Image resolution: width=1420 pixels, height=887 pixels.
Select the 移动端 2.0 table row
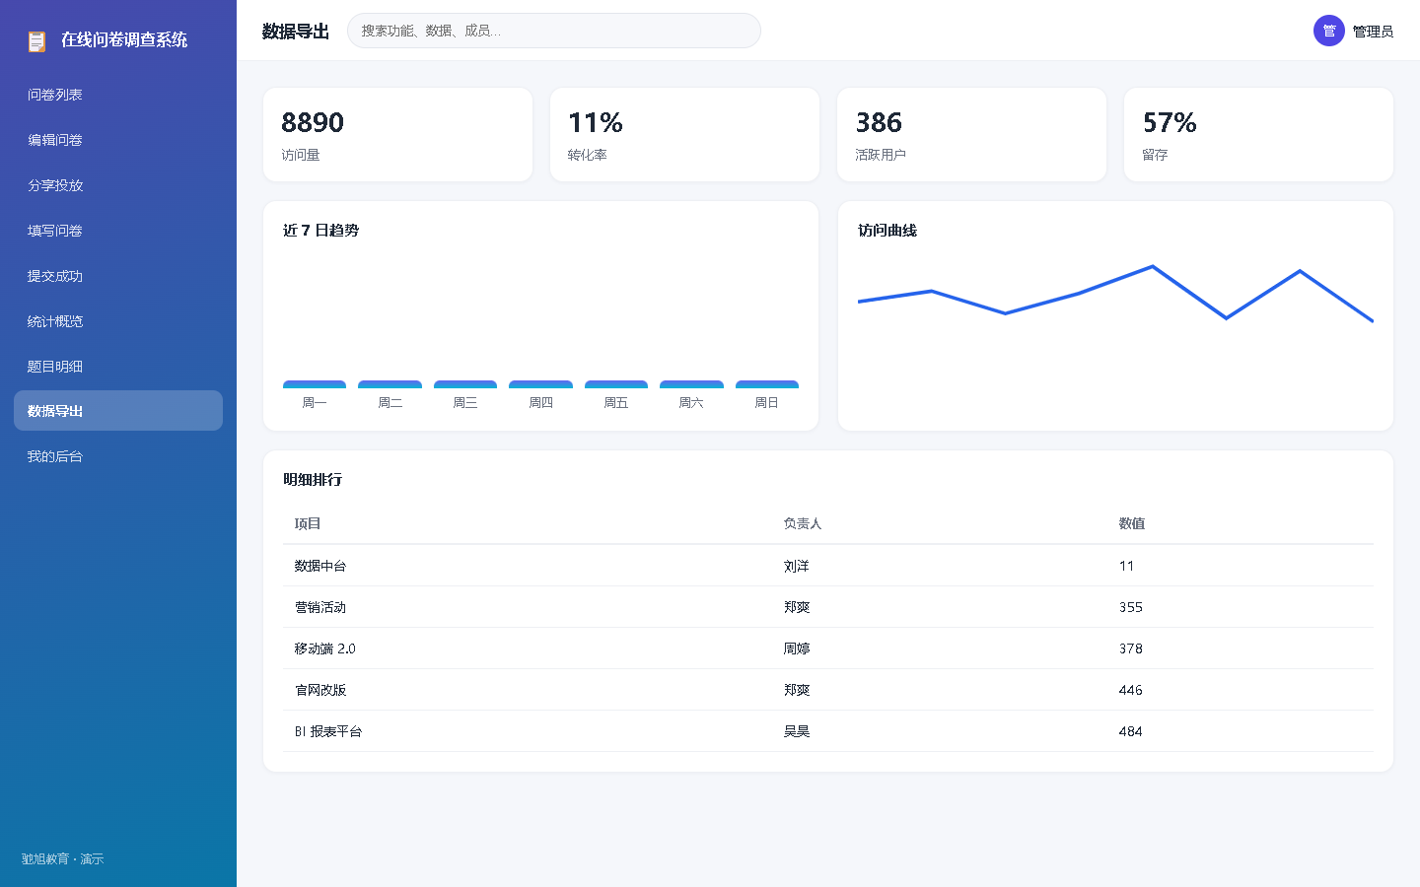pos(828,648)
